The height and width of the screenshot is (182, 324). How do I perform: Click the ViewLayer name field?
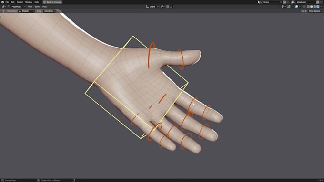pyautogui.click(x=306, y=2)
